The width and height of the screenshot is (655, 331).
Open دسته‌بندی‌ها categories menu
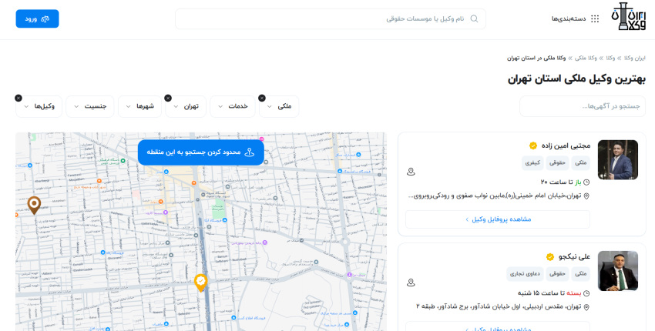[x=569, y=18]
